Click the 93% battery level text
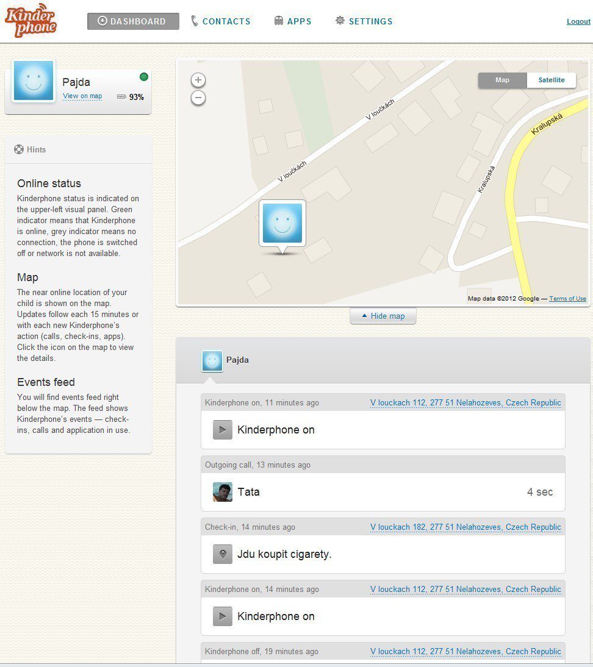Image resolution: width=593 pixels, height=667 pixels. [x=136, y=97]
